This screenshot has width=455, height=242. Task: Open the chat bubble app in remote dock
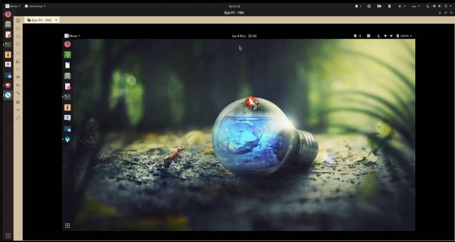[67, 118]
